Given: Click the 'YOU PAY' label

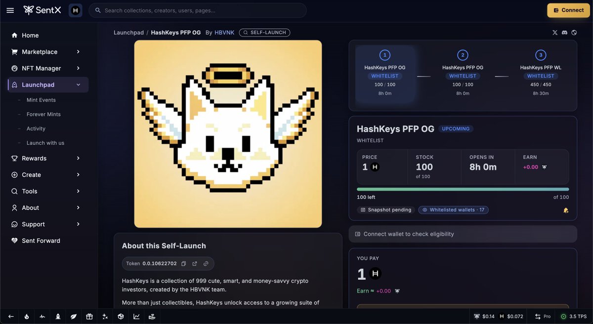Looking at the screenshot, I should 368,258.
